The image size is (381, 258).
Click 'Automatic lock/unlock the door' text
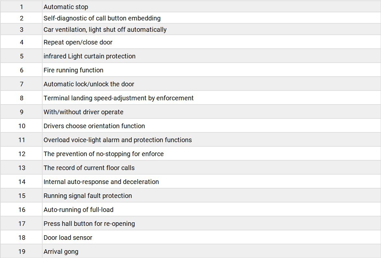click(89, 84)
